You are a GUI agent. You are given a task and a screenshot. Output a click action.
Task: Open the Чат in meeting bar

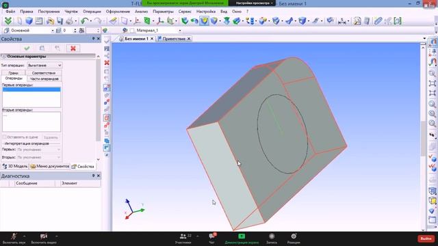pos(211,238)
